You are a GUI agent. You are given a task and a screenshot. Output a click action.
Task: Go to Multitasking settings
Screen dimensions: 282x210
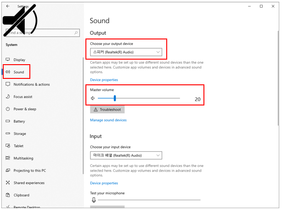click(x=23, y=158)
